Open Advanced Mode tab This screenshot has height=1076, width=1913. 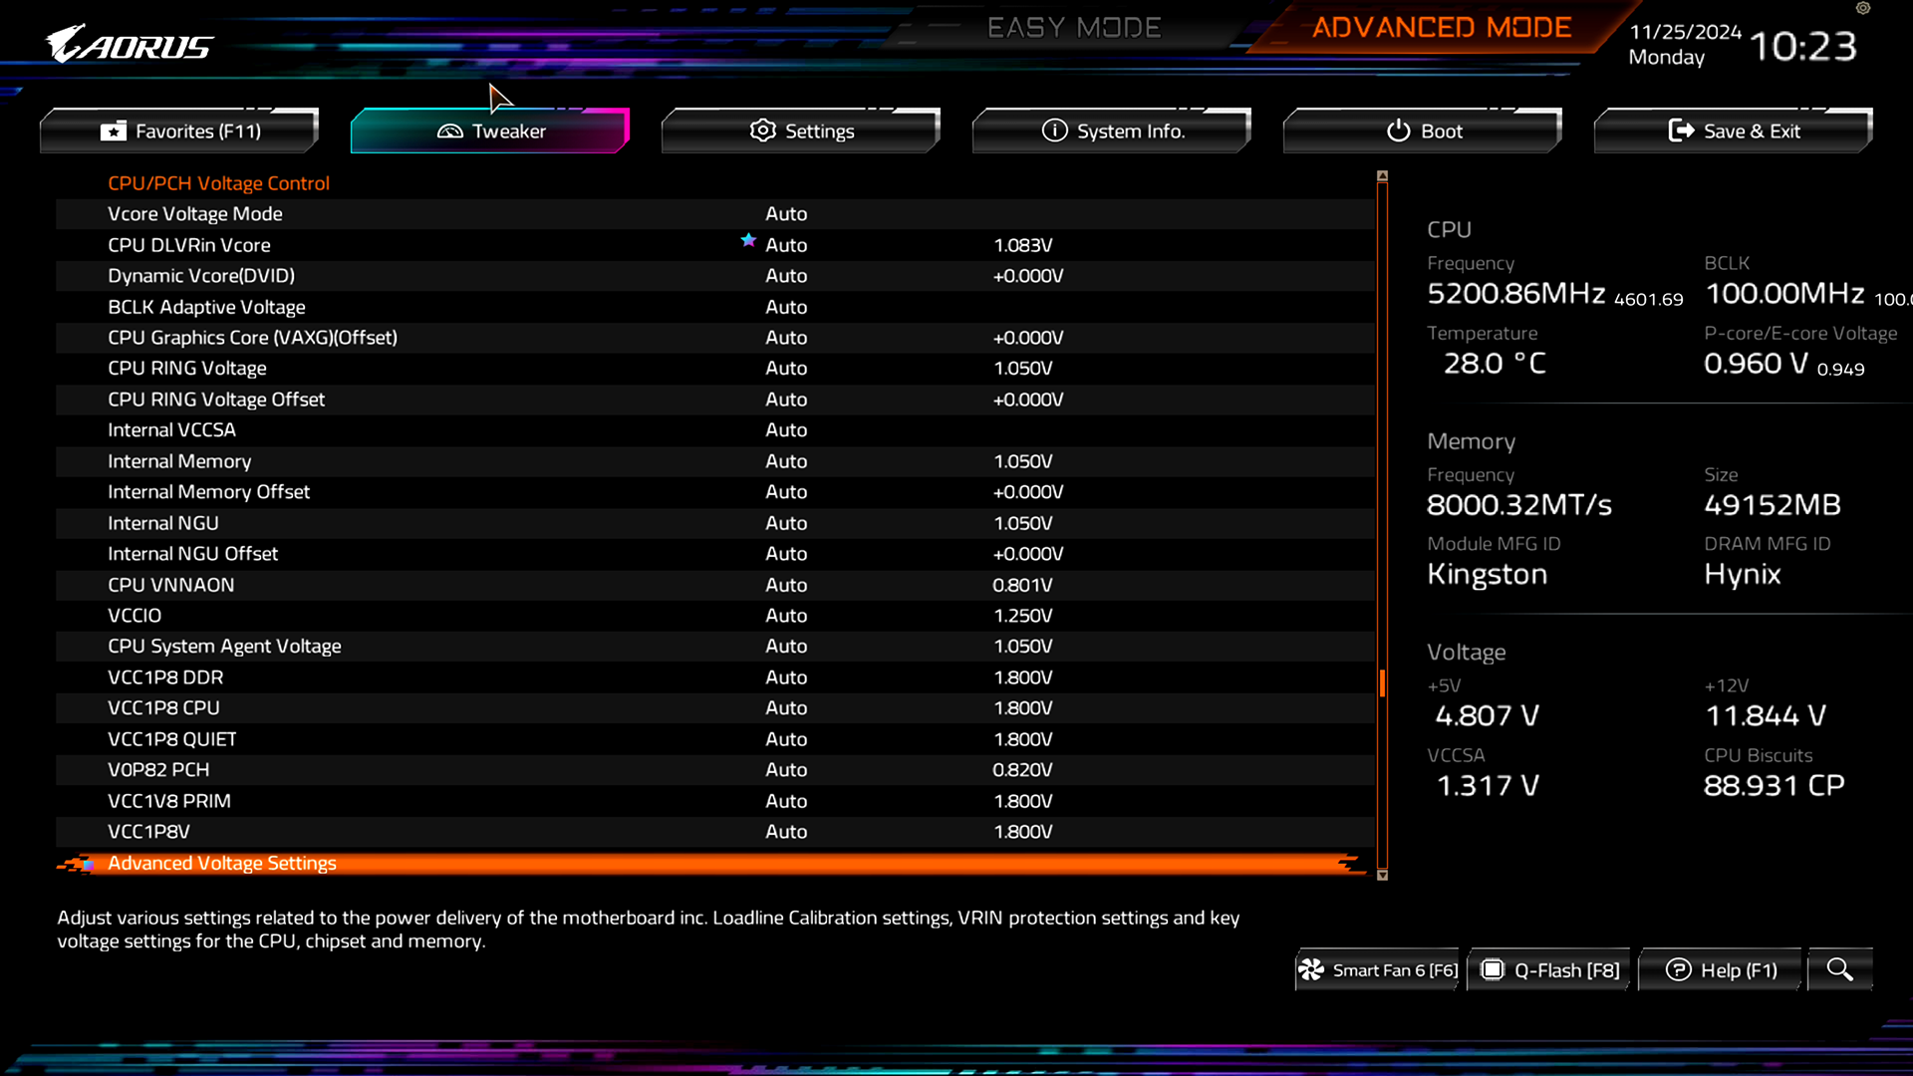click(1442, 29)
